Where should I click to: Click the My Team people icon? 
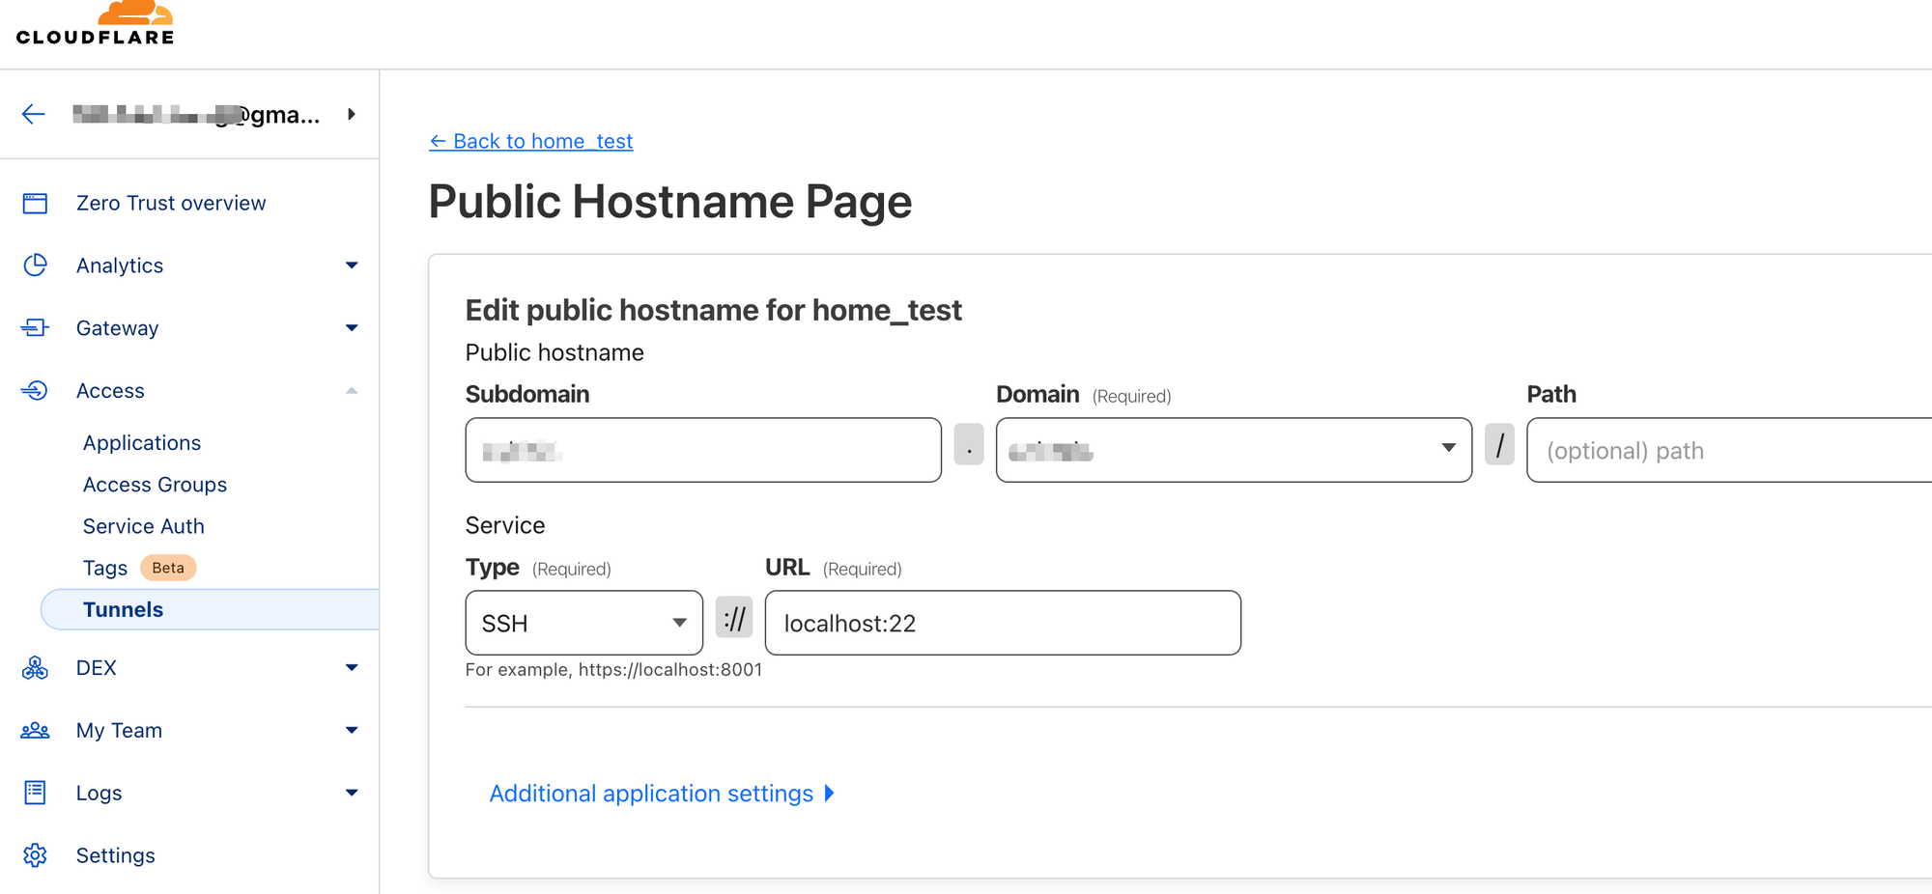[35, 731]
